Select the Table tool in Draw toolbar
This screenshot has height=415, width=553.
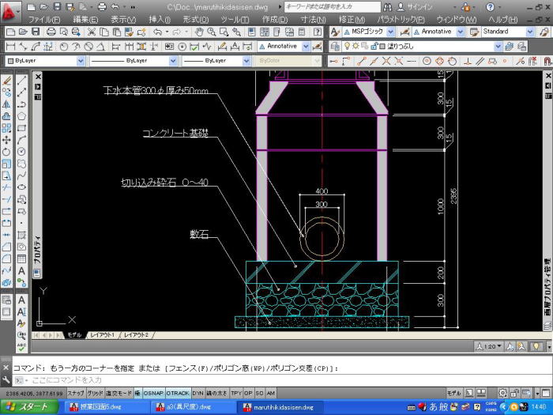click(21, 259)
